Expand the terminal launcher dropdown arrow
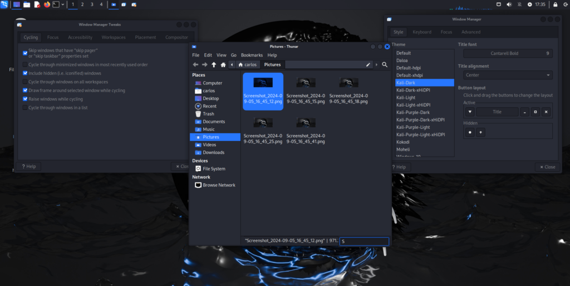Image resolution: width=570 pixels, height=286 pixels. tap(63, 4)
